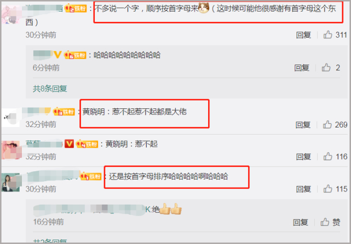This screenshot has width=351, height=244.
Task: Expand 共8条回复 replies
Action: coord(50,89)
